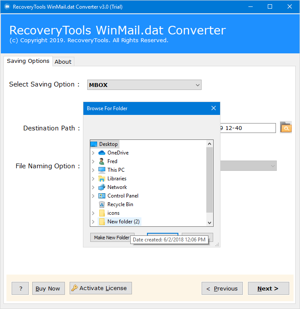Viewport: 300px width, 309px height.
Task: Minimize the WinMail.dat Converter window
Action: coord(251,7)
